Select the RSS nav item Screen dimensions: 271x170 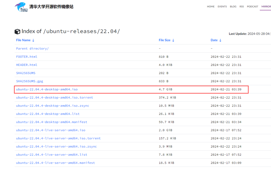tap(242, 6)
